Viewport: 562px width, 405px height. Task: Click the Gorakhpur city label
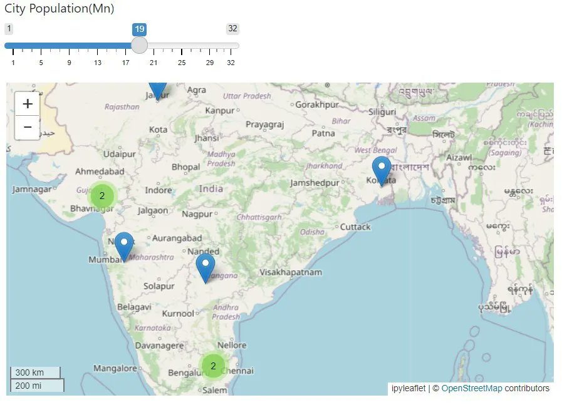click(x=317, y=105)
